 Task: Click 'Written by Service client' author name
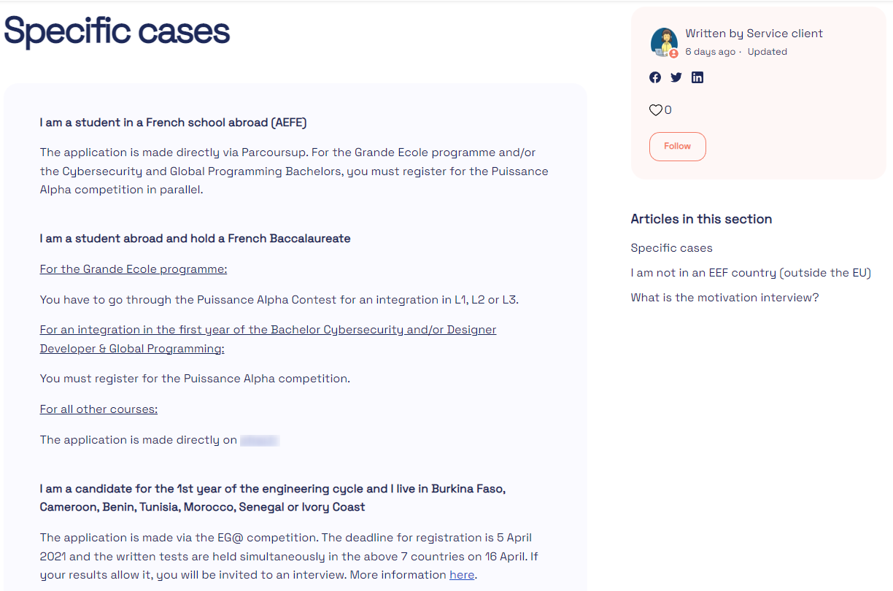point(754,34)
